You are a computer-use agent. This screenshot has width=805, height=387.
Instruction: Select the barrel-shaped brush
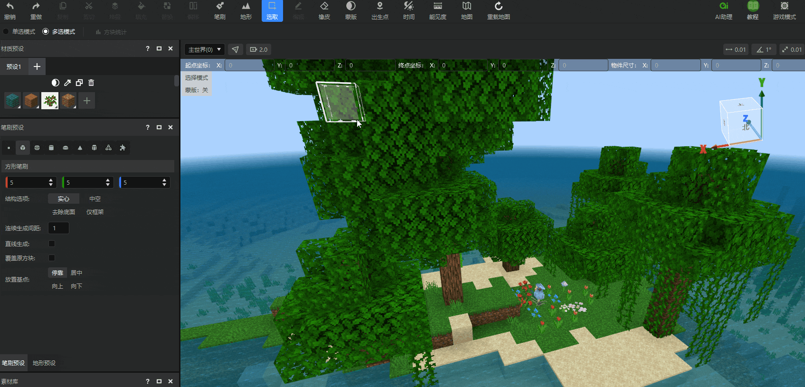(x=94, y=148)
